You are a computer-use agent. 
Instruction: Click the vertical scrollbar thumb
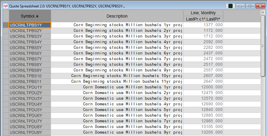coord(263,46)
